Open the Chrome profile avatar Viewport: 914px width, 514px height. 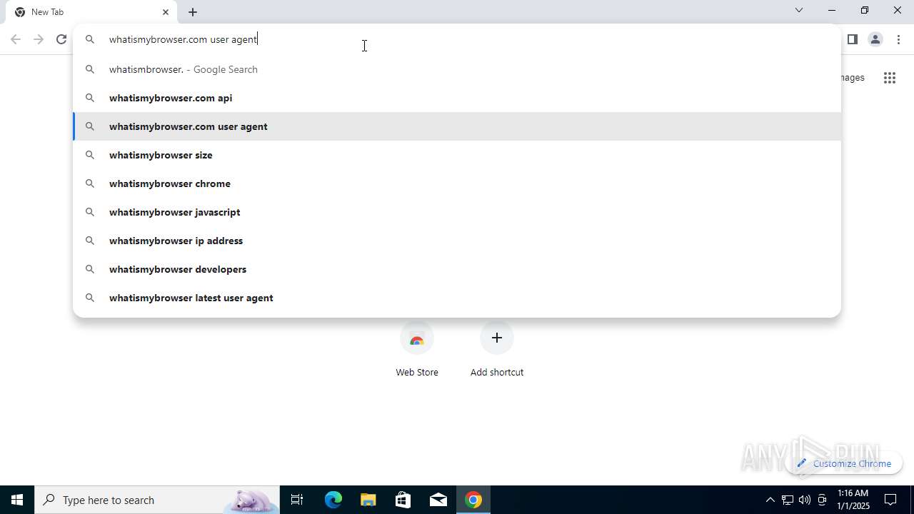[x=875, y=39]
